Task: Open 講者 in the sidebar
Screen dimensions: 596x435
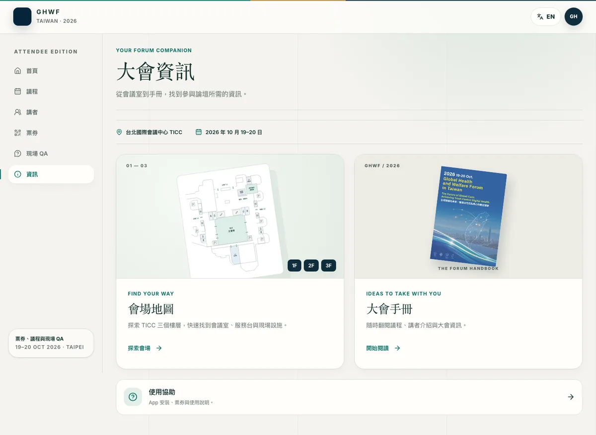Action: (51, 112)
